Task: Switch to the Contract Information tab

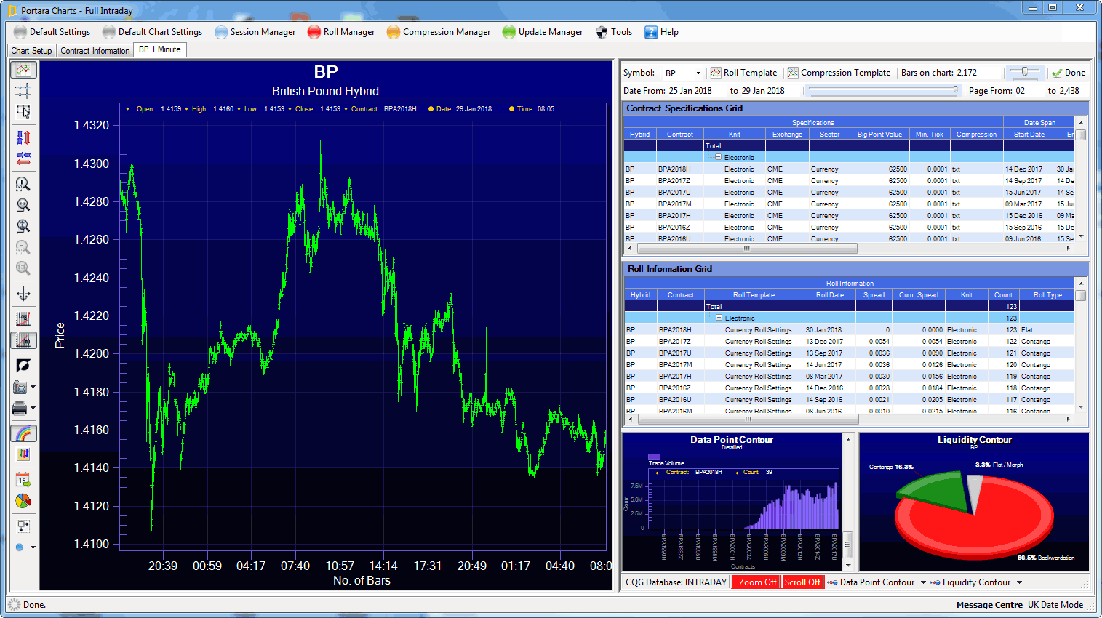Action: click(x=95, y=51)
